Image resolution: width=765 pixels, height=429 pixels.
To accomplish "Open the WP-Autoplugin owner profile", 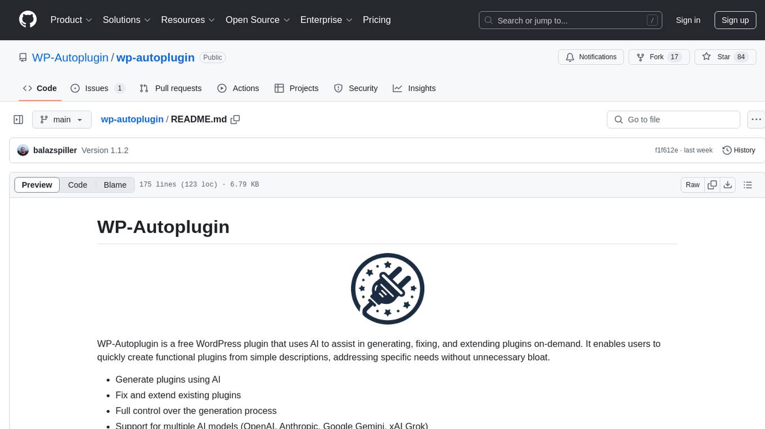I will click(x=70, y=57).
